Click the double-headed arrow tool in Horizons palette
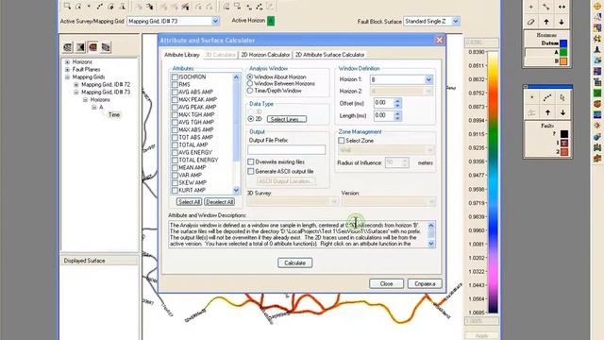 click(562, 7)
